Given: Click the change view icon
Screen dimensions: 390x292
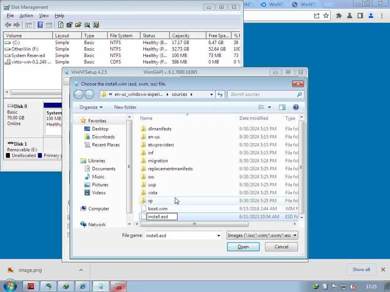Looking at the screenshot, I should click(x=261, y=107).
